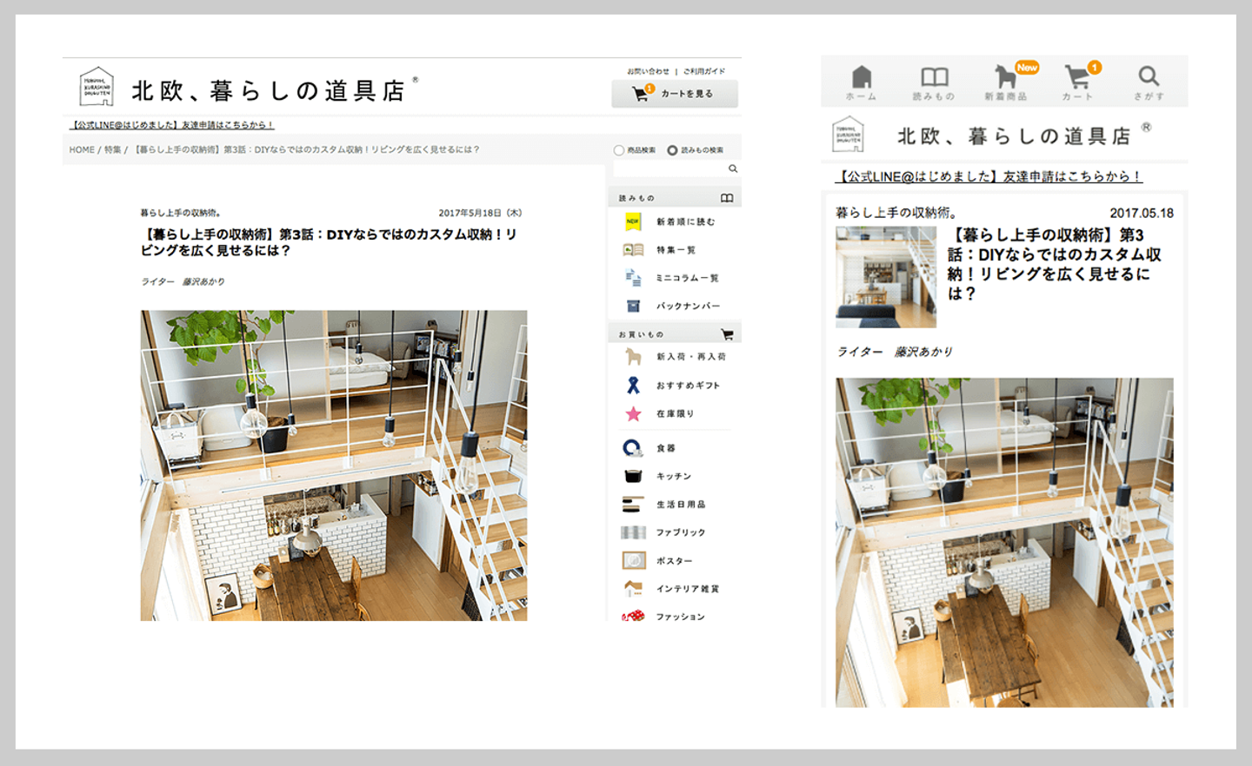Viewport: 1252px width, 766px height.
Task: Click the search magnifier in desktop search box
Action: tap(733, 168)
